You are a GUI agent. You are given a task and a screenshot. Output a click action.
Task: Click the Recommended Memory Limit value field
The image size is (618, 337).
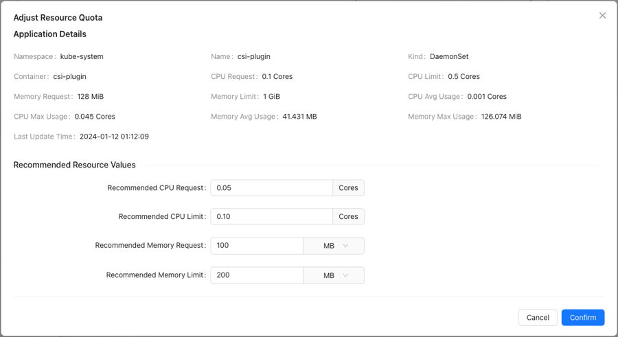pyautogui.click(x=257, y=275)
